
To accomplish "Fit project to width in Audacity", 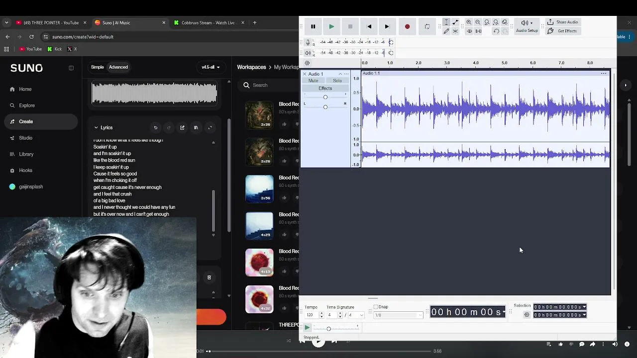I will [x=496, y=22].
